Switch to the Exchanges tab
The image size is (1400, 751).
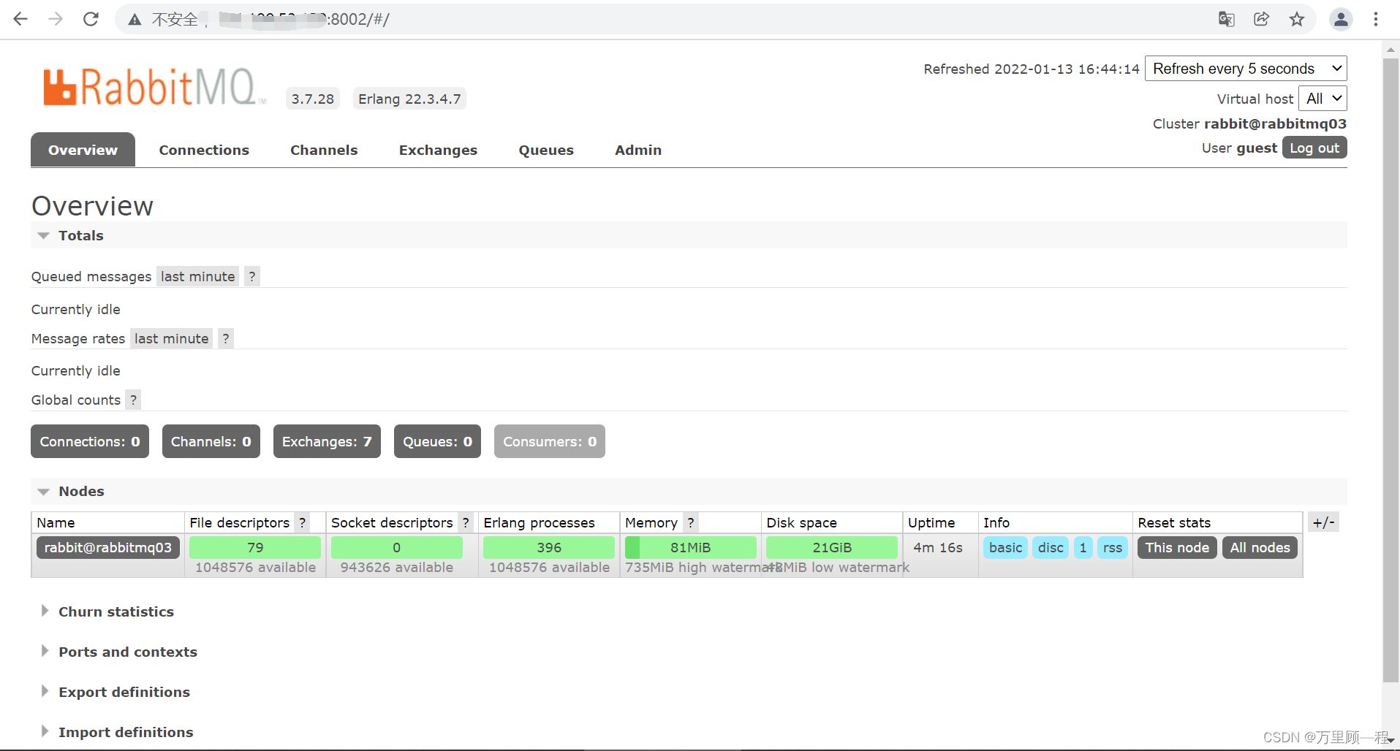coord(438,150)
